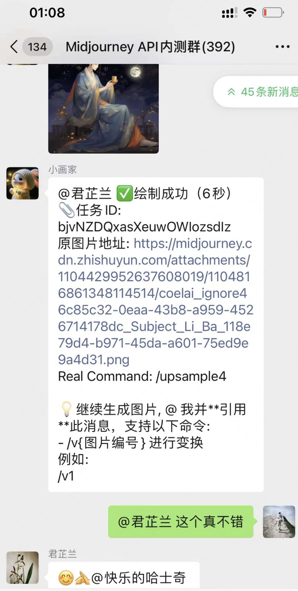Open the midjourney.cdn.zhishuyun.com image link
The width and height of the screenshot is (298, 591).
(x=155, y=301)
